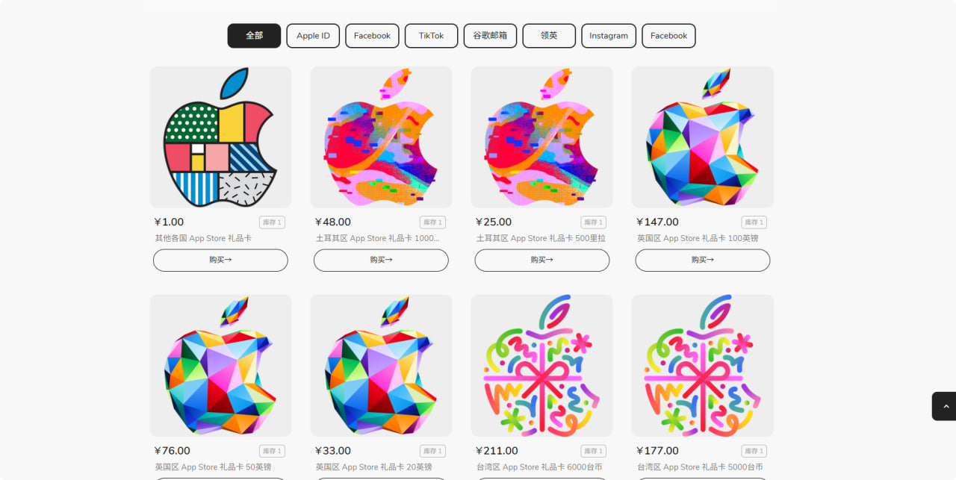Open the 其他各国 App Store 礼品卡 title link
The height and width of the screenshot is (480, 956).
pyautogui.click(x=203, y=238)
